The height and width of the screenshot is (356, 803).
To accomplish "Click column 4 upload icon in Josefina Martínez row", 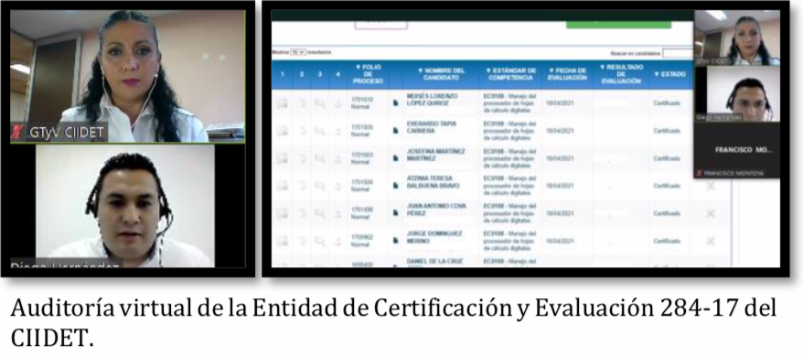I will tap(337, 159).
